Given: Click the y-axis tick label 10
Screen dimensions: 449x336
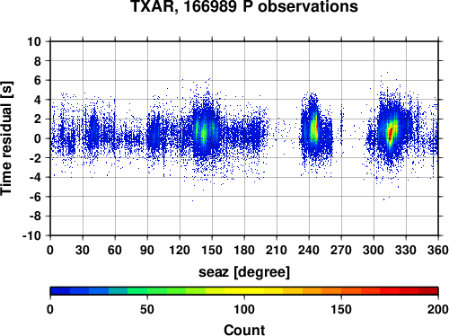Looking at the screenshot, I should tap(34, 41).
